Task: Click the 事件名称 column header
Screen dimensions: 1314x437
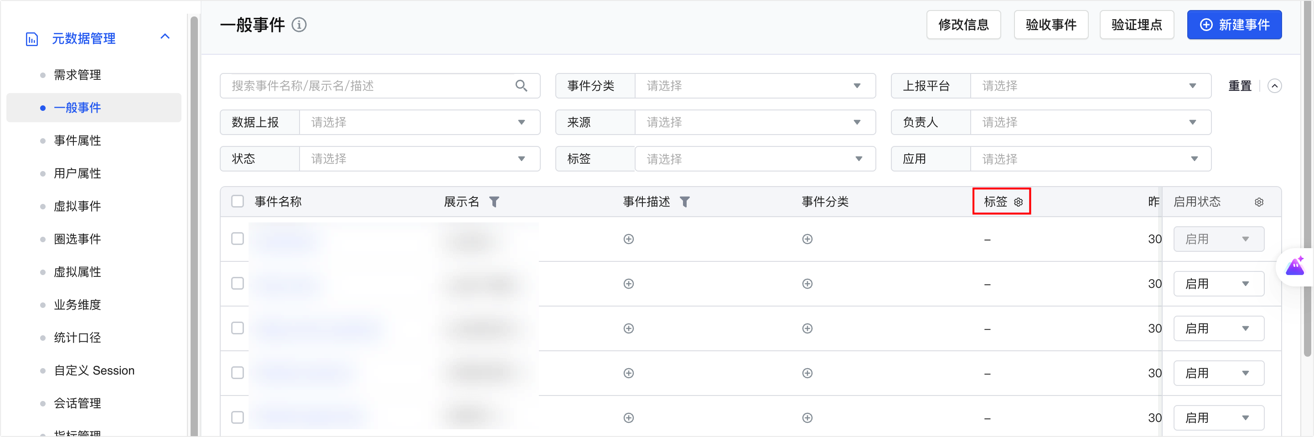Action: (278, 202)
